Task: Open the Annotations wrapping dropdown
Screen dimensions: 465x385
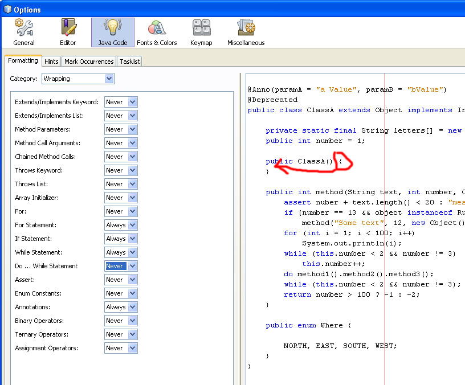Action: (x=121, y=307)
